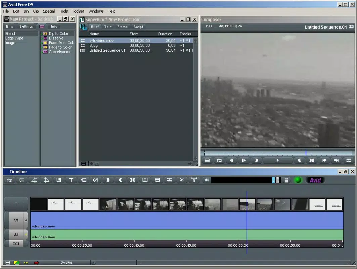Click the motion effect icon beside Title tool
The height and width of the screenshot is (269, 357).
[83, 180]
